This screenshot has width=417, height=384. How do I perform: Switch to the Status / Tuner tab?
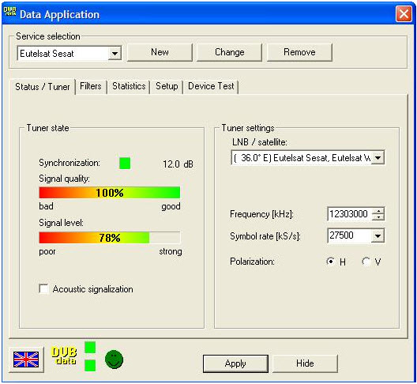pyautogui.click(x=43, y=87)
